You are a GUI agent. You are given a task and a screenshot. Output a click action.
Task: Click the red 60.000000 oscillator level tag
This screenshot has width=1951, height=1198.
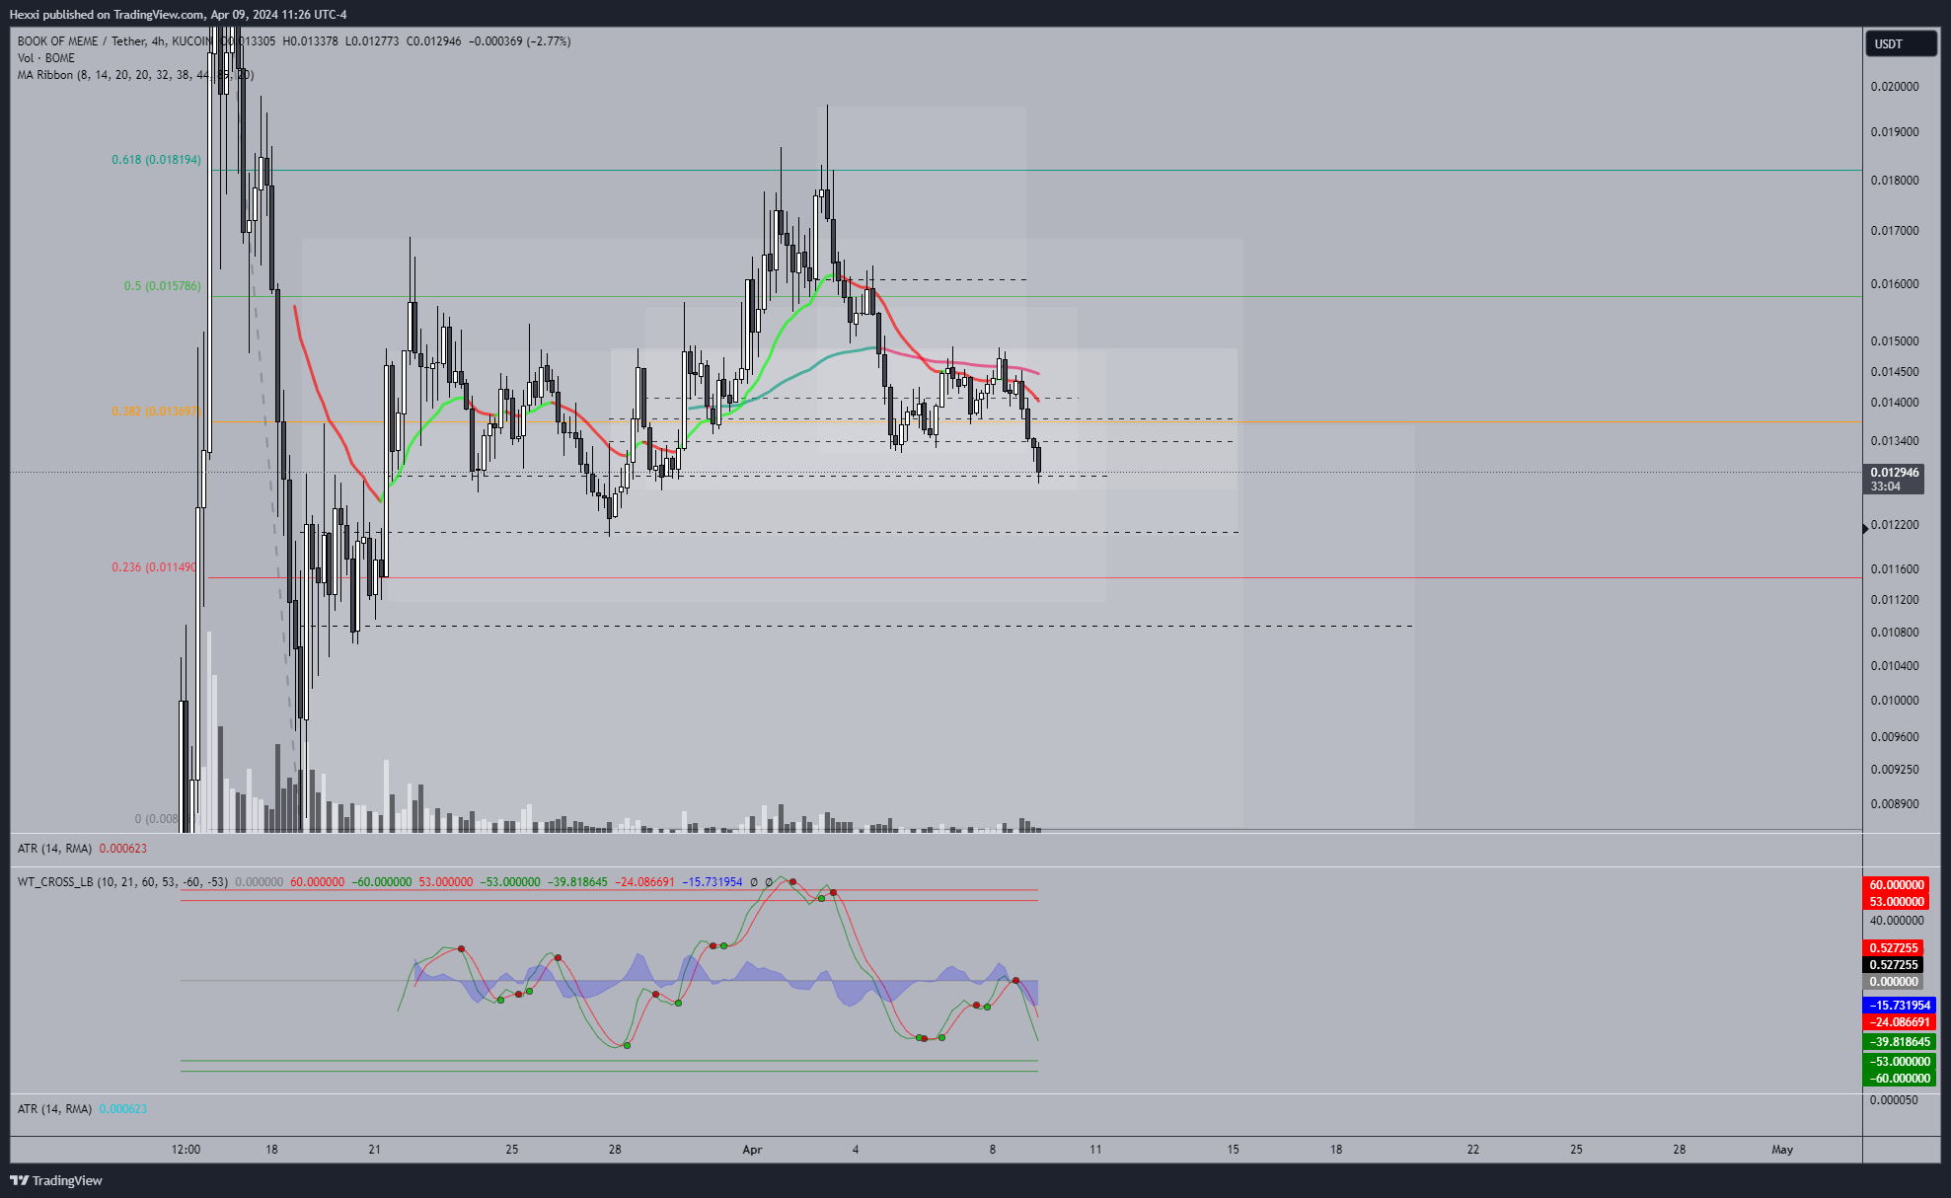pos(1896,885)
